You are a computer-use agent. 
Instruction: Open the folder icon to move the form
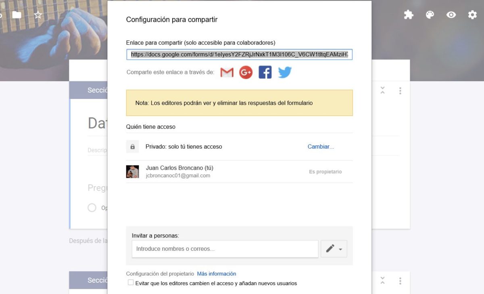(16, 15)
